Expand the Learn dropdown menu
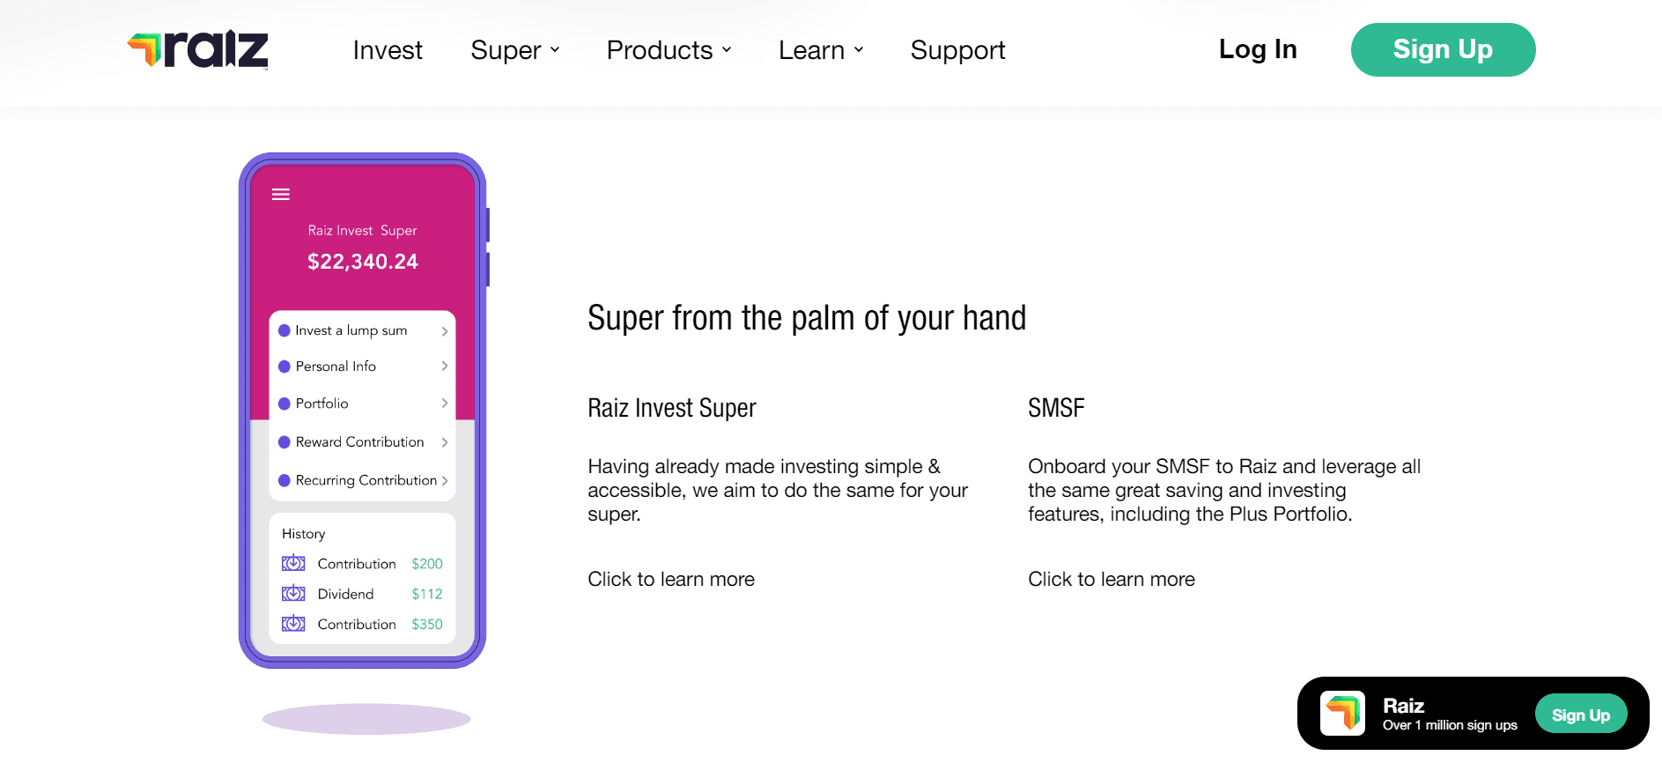 pos(821,50)
